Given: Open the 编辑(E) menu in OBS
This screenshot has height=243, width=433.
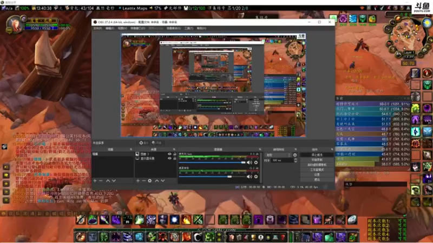Looking at the screenshot, I should point(110,29).
